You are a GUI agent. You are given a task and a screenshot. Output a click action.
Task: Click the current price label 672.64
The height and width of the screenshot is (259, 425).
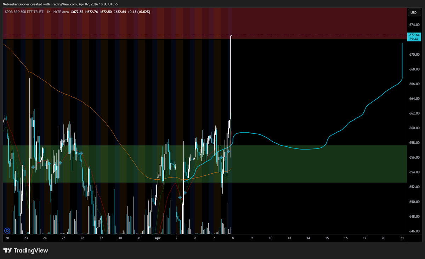(x=414, y=35)
